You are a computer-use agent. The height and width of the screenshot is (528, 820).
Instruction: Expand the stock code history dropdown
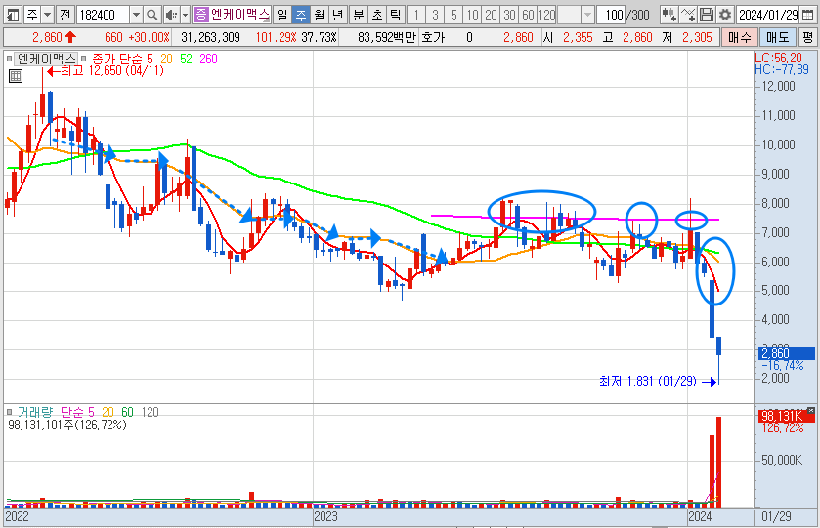point(136,15)
